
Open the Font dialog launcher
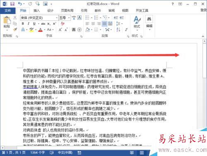point(81,37)
